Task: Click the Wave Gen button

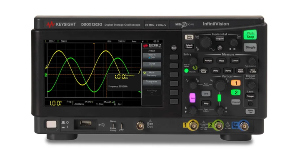Action: click(x=250, y=112)
